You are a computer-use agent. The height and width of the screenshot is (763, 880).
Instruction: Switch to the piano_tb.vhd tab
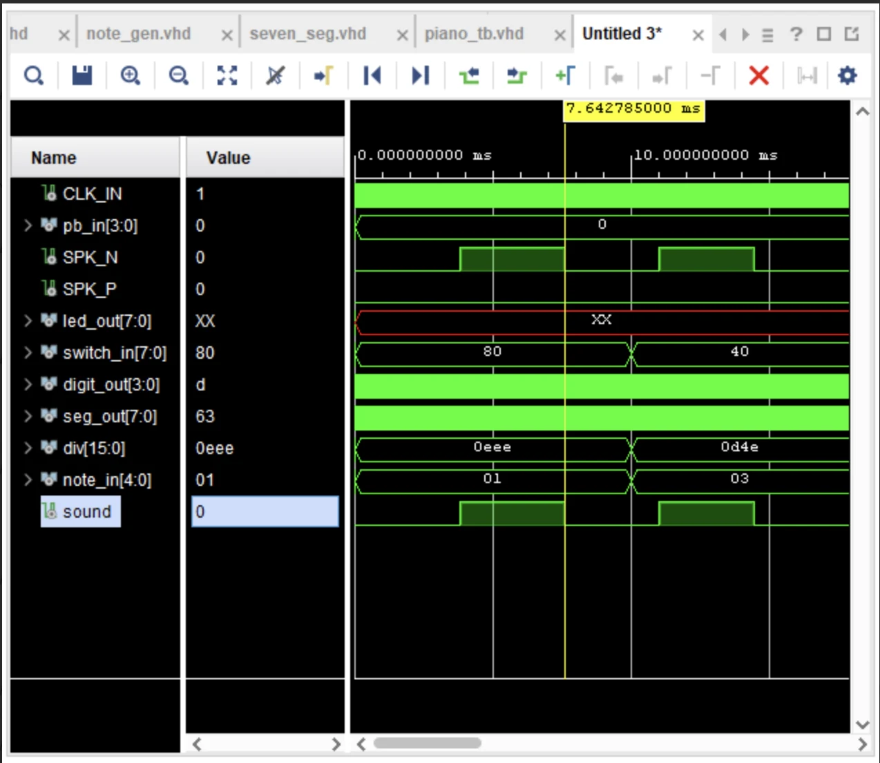point(474,34)
